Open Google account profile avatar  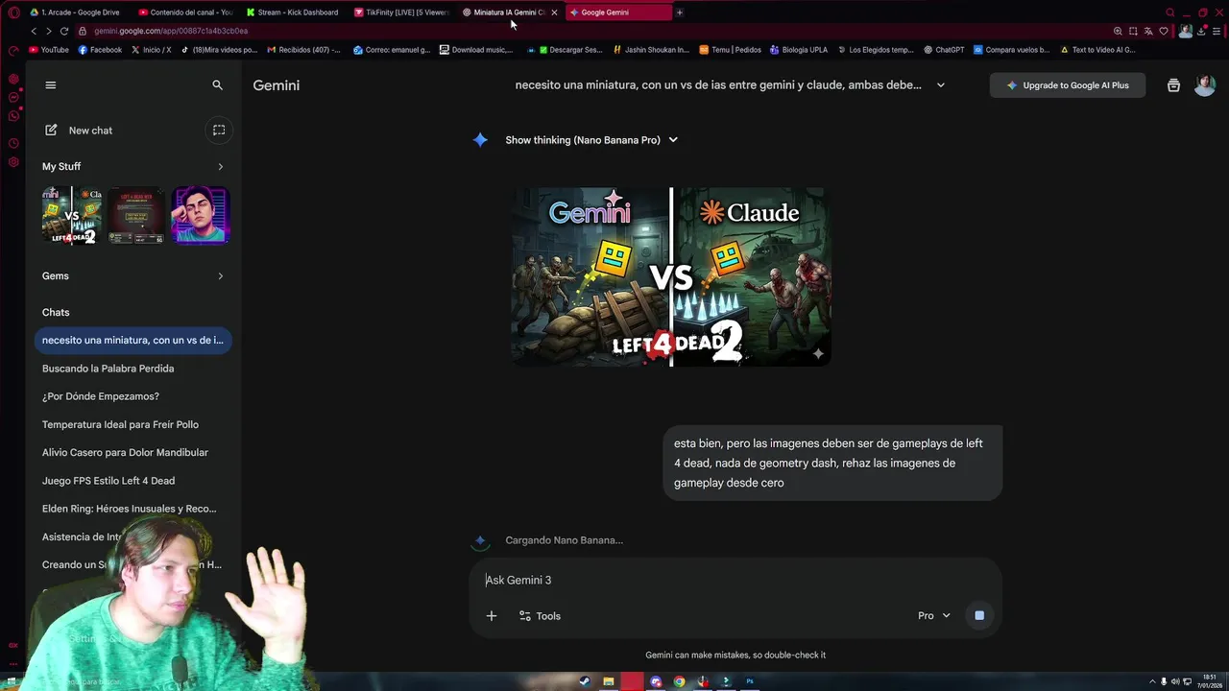[x=1205, y=85]
